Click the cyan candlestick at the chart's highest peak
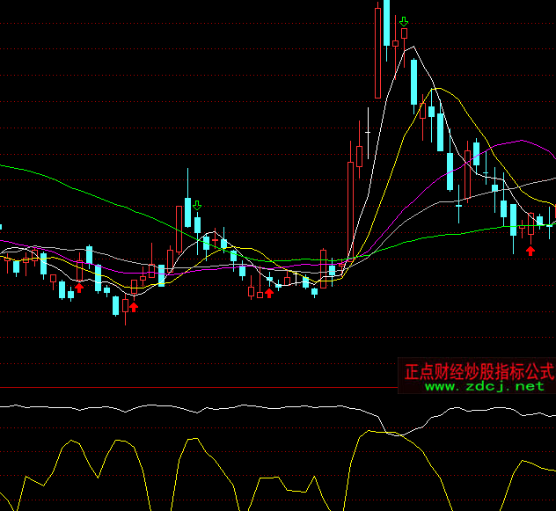This screenshot has width=556, height=511. (x=386, y=22)
